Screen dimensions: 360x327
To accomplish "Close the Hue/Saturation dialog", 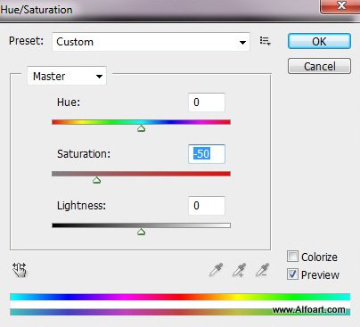I will click(x=341, y=5).
